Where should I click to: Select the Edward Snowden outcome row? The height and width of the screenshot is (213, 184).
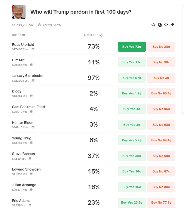pyautogui.click(x=94, y=171)
